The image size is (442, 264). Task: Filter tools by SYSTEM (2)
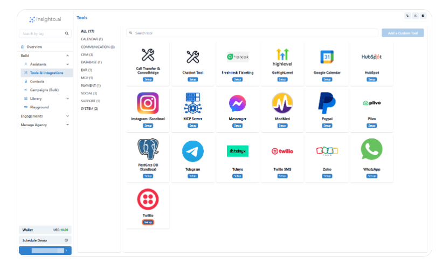tap(89, 109)
